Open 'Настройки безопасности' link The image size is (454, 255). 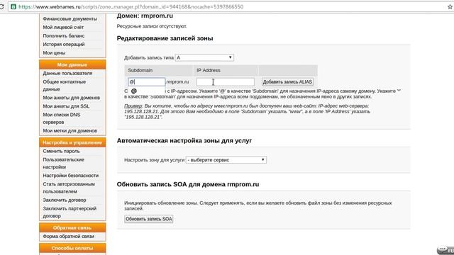point(71,176)
